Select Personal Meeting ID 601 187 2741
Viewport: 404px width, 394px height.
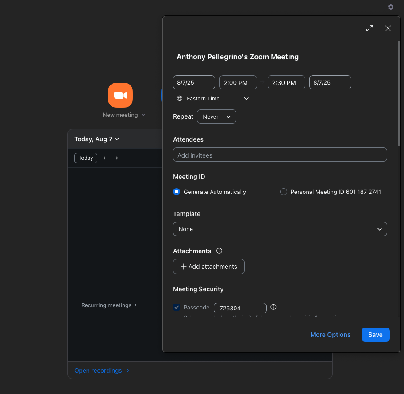(283, 192)
